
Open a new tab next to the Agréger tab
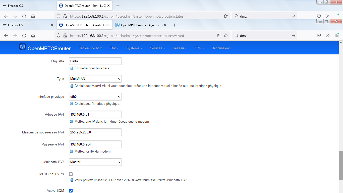coord(175,25)
